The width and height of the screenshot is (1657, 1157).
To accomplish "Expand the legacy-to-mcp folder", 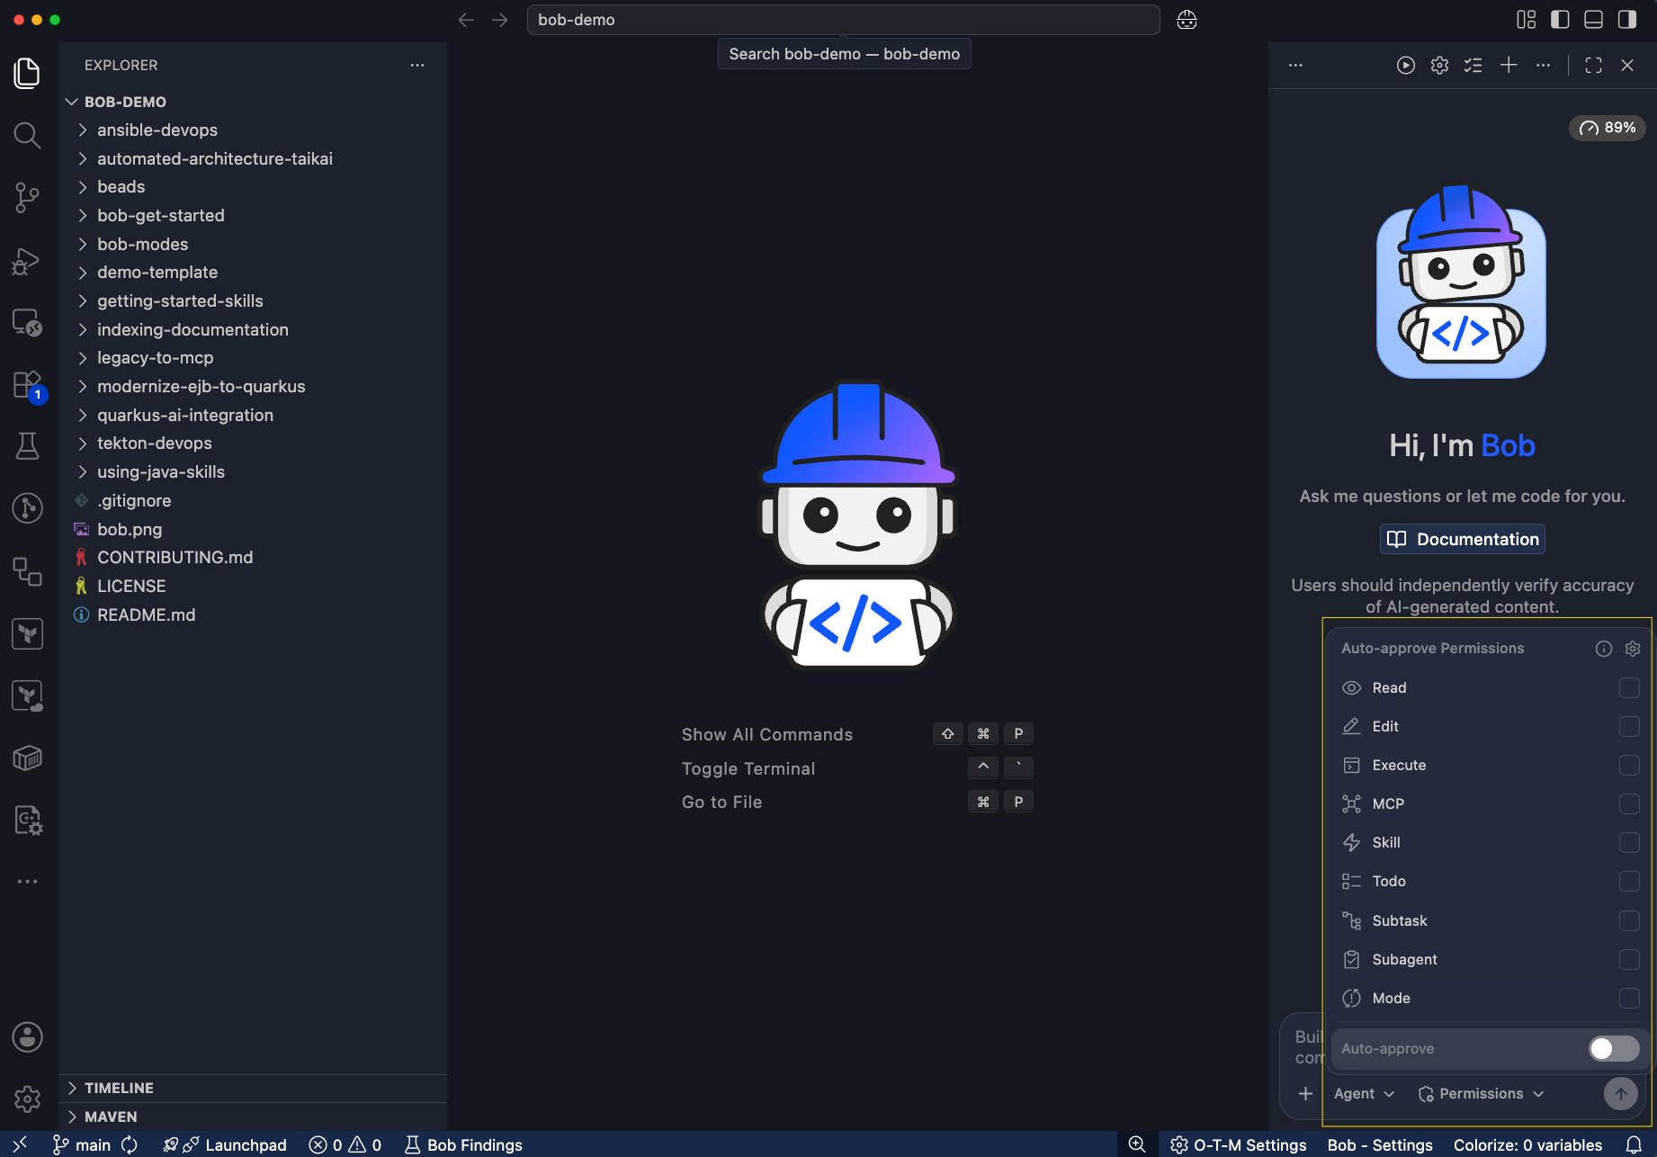I will click(253, 358).
